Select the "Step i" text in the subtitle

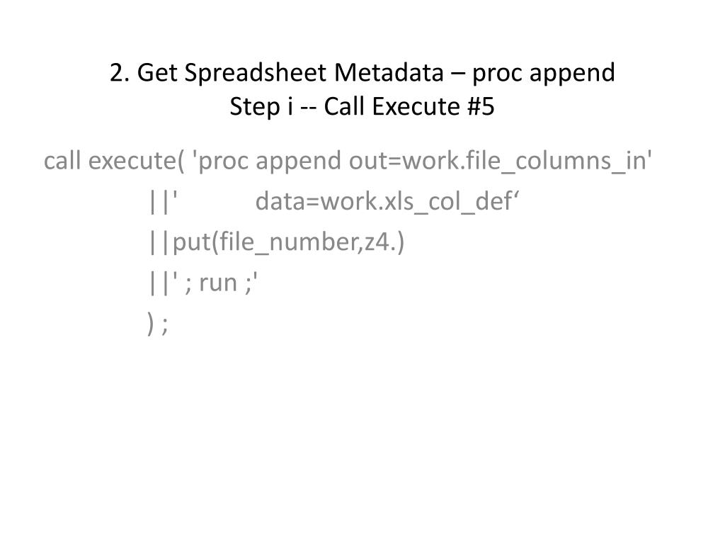pyautogui.click(x=261, y=108)
